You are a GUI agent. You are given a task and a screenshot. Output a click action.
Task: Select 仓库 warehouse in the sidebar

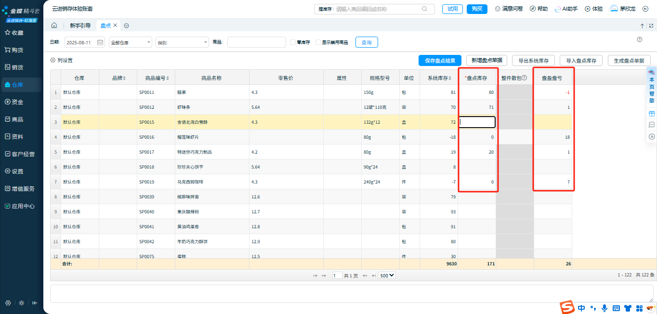click(22, 85)
